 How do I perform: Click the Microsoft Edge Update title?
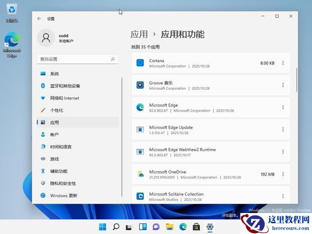coord(171,128)
